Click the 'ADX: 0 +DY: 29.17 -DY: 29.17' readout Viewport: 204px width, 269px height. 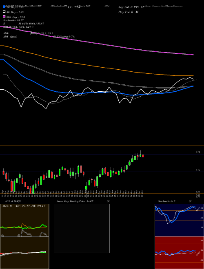click(23, 206)
